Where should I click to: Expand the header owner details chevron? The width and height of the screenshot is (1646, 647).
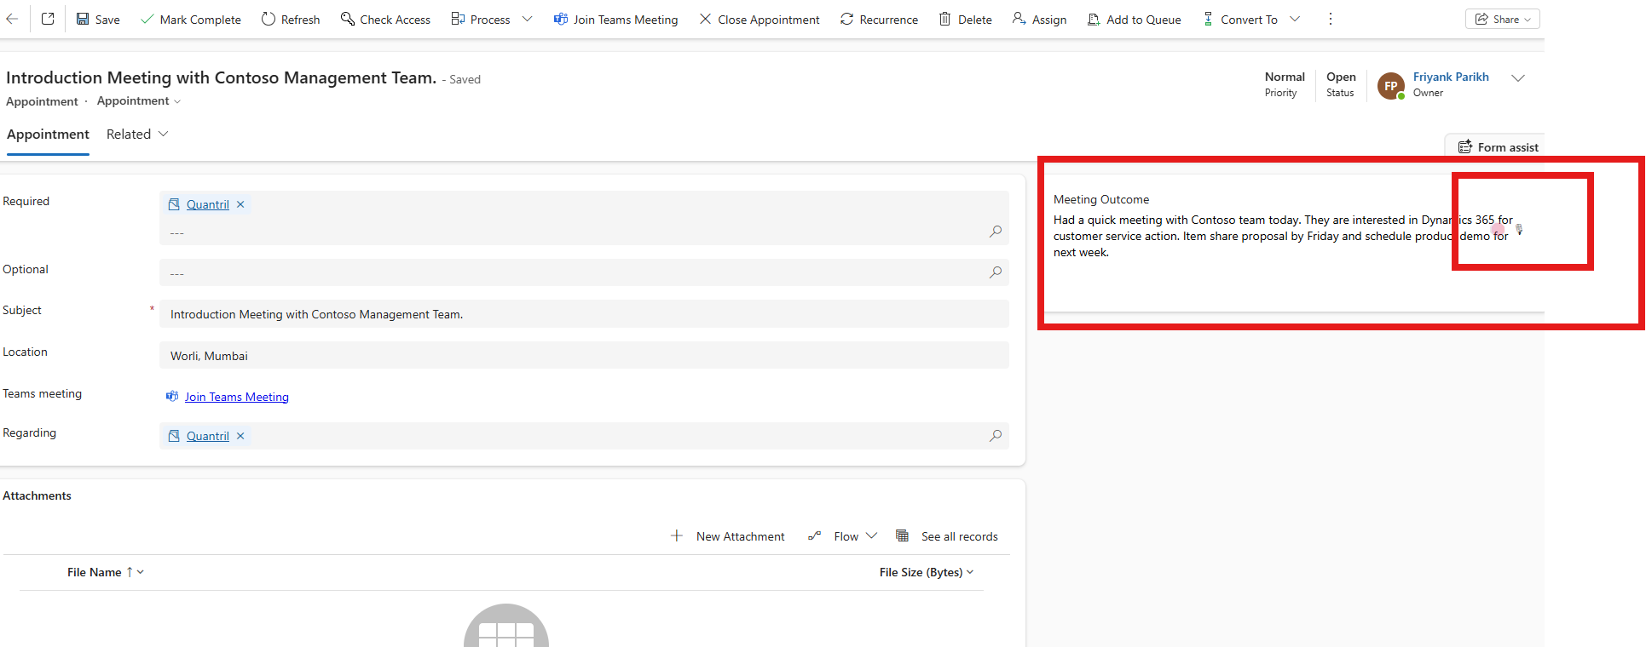(x=1517, y=78)
